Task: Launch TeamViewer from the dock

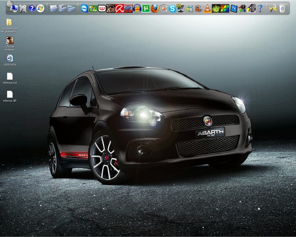Action: [84, 8]
